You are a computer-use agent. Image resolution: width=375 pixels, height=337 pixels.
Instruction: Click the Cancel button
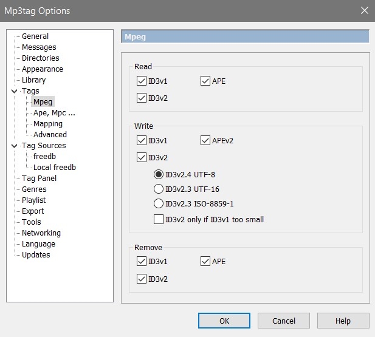click(284, 321)
